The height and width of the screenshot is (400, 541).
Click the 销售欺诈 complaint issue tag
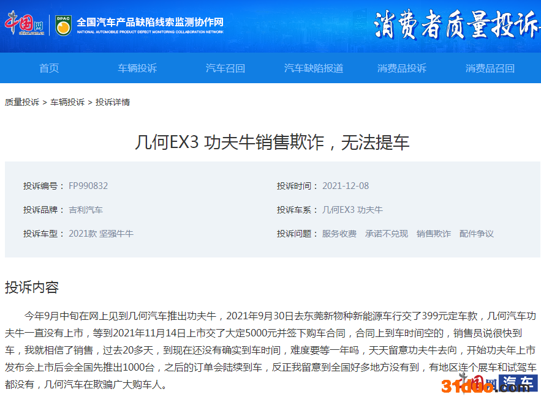pos(434,234)
